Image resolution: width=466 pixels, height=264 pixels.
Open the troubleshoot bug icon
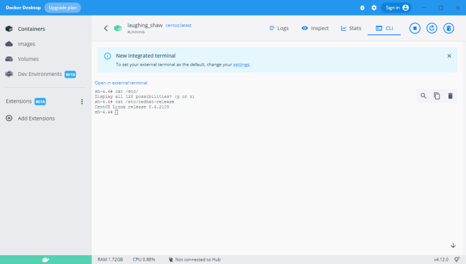363,8
